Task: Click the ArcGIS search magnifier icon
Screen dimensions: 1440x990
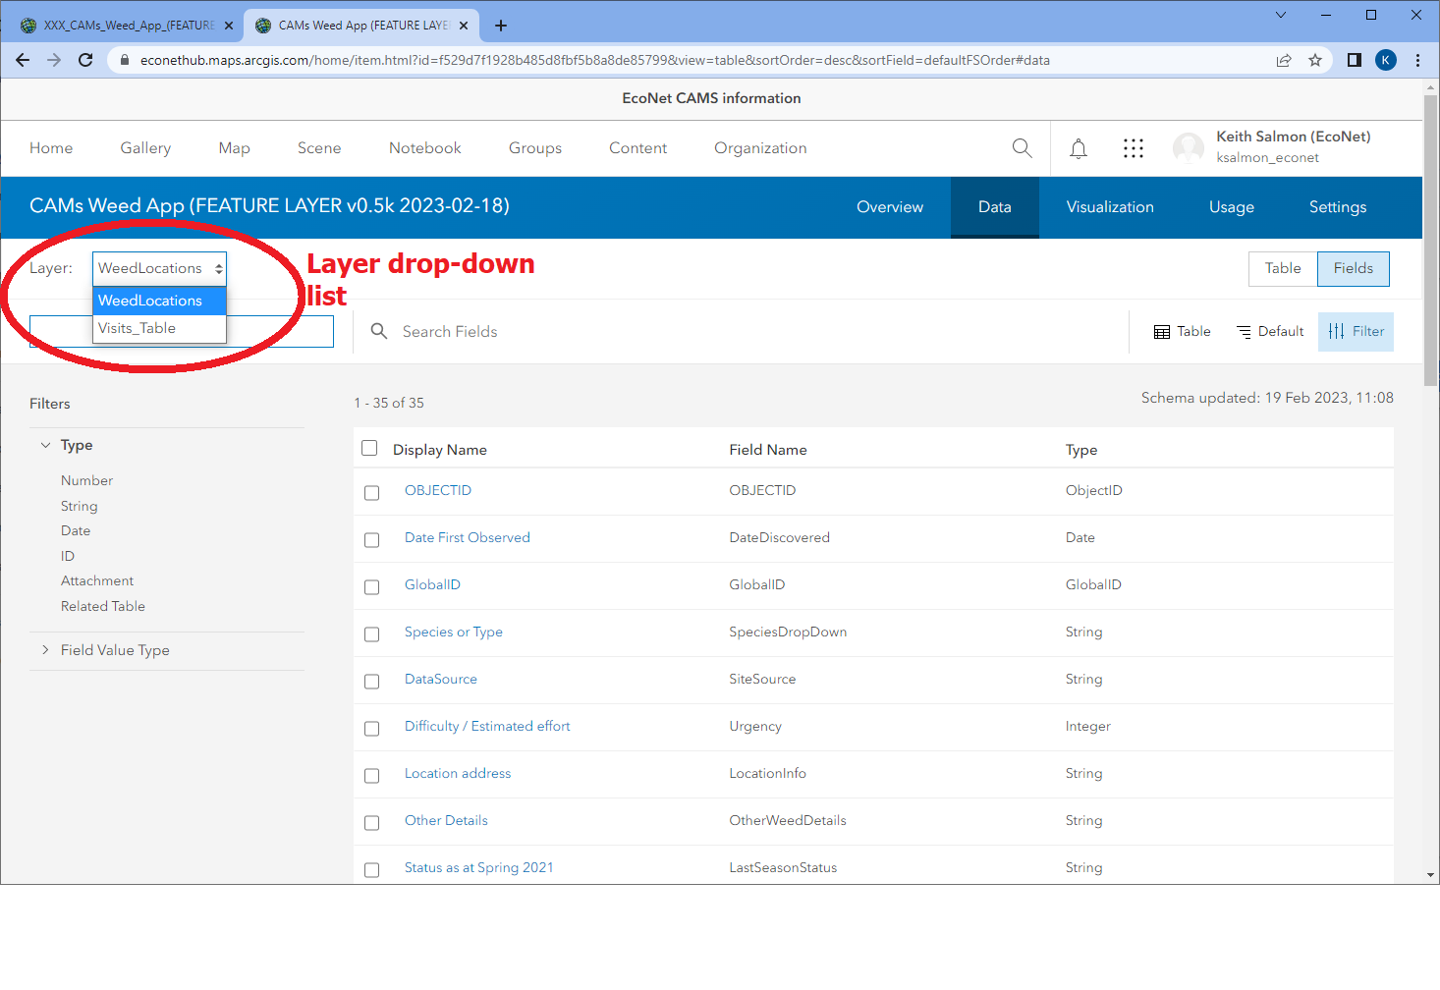Action: 1023,148
